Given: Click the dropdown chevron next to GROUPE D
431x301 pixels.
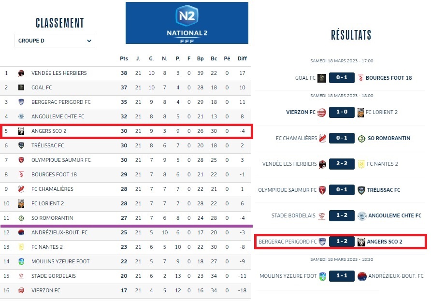Looking at the screenshot, I should [89, 41].
